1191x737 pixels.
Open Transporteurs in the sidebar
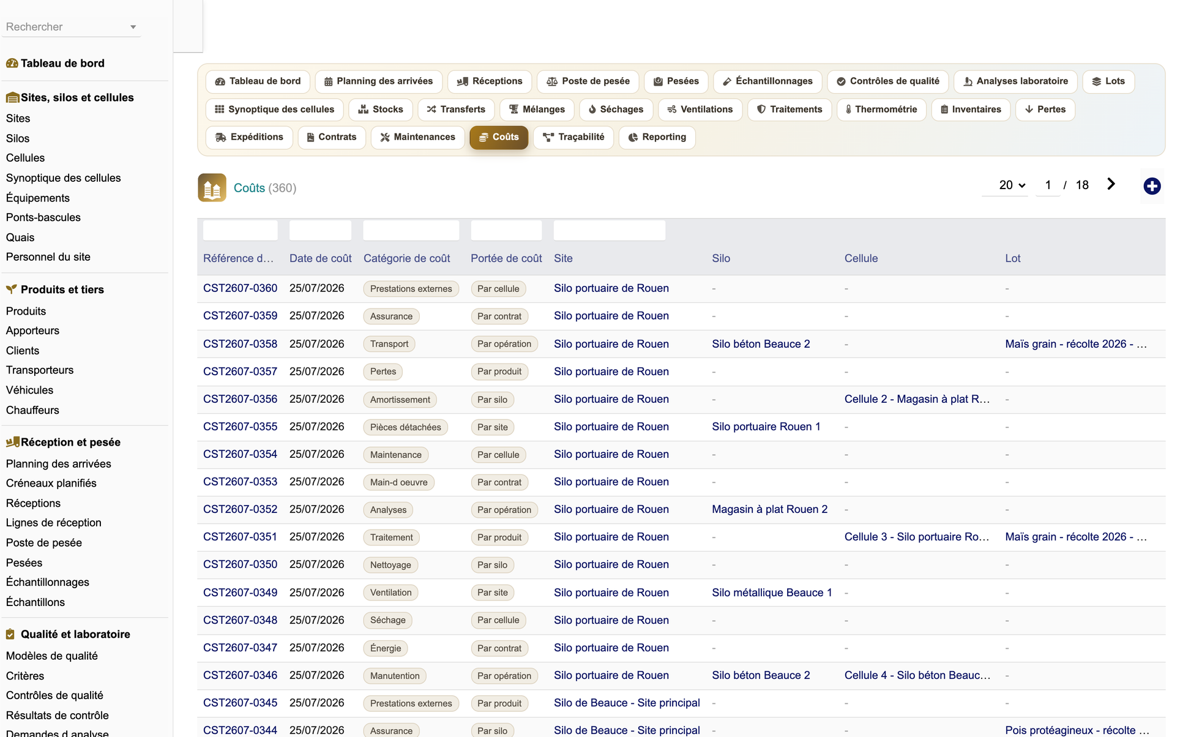[x=40, y=370]
